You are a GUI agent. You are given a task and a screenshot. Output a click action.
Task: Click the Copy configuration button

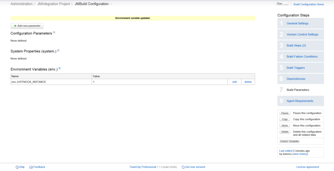(285, 119)
